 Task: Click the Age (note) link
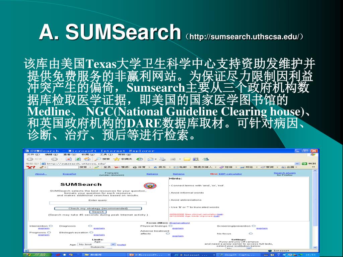click(x=121, y=245)
